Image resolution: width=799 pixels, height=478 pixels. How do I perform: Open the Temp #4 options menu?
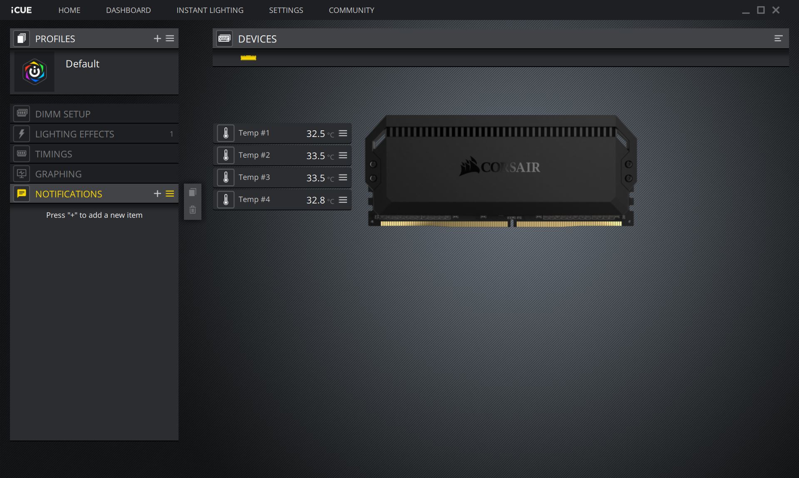tap(343, 200)
